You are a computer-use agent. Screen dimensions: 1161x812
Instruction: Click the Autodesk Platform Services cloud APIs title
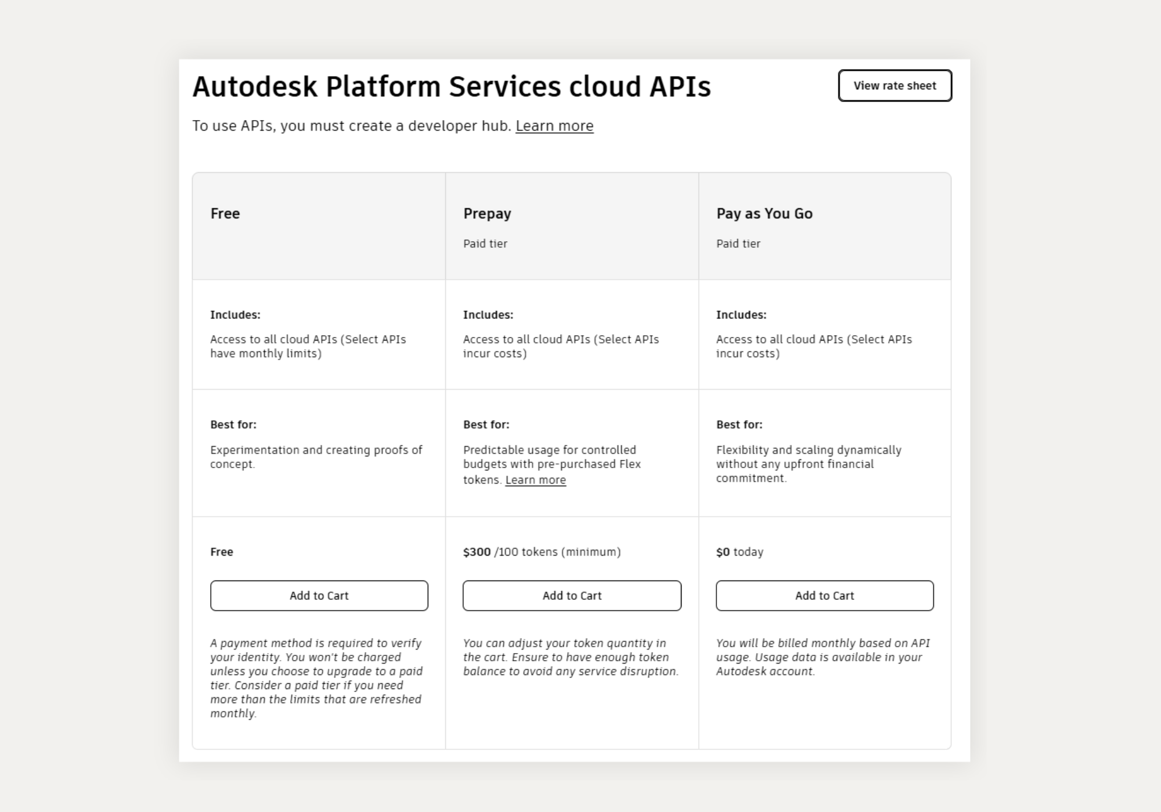coord(451,86)
